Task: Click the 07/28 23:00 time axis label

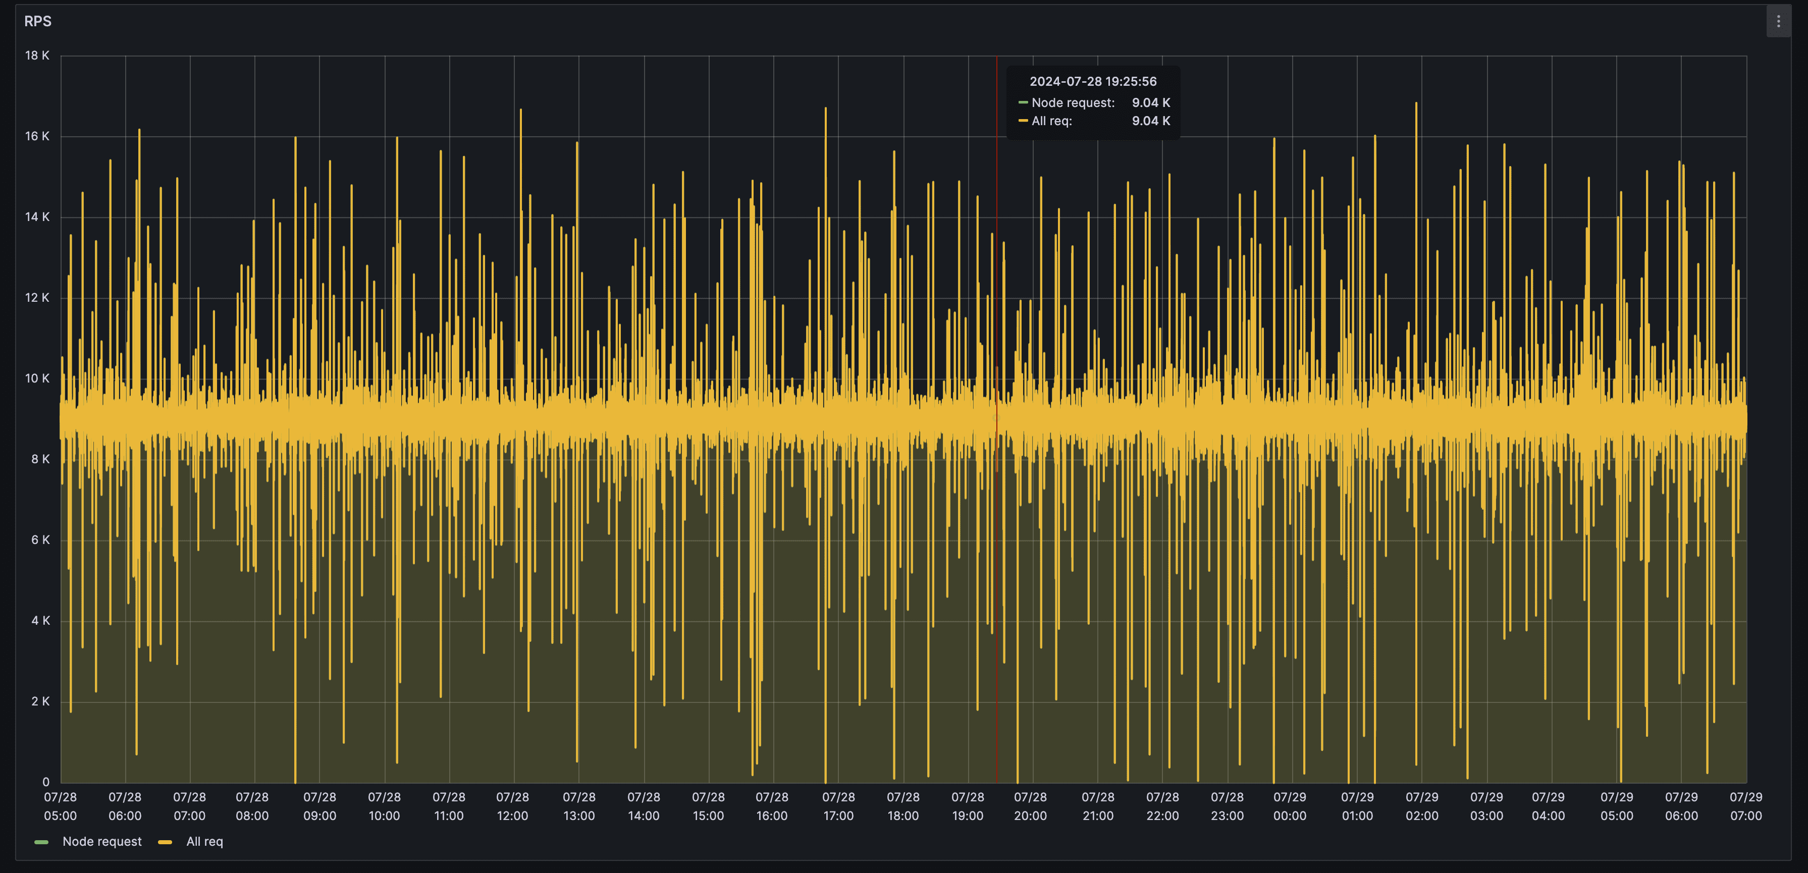Action: click(x=1228, y=806)
